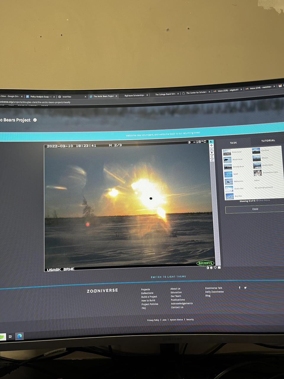Zoom in on the subject image
The image size is (284, 379).
[x=212, y=153]
